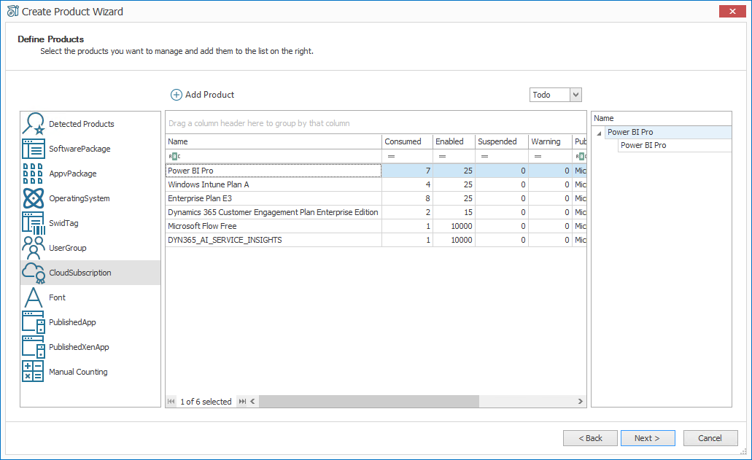
Task: Select the Detected Products icon
Action: tap(34, 124)
